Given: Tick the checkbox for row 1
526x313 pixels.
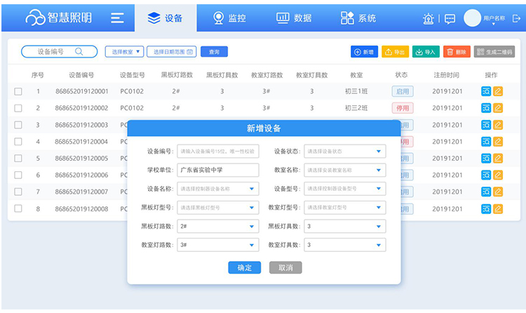Looking at the screenshot, I should point(18,91).
